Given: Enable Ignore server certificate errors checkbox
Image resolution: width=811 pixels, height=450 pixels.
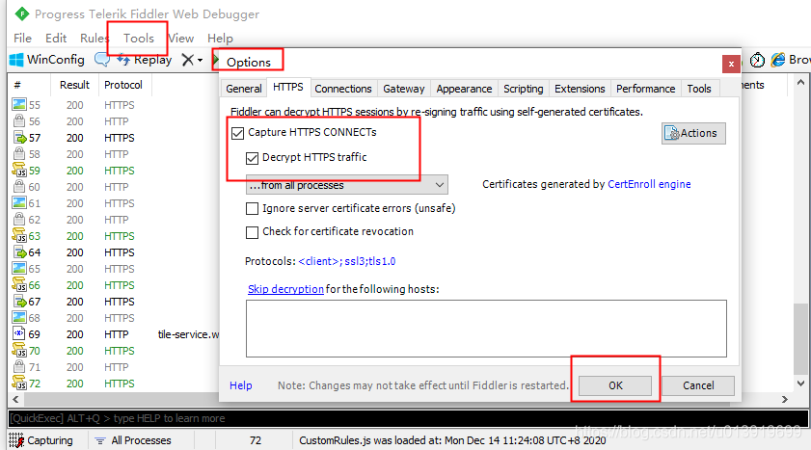Looking at the screenshot, I should 252,209.
